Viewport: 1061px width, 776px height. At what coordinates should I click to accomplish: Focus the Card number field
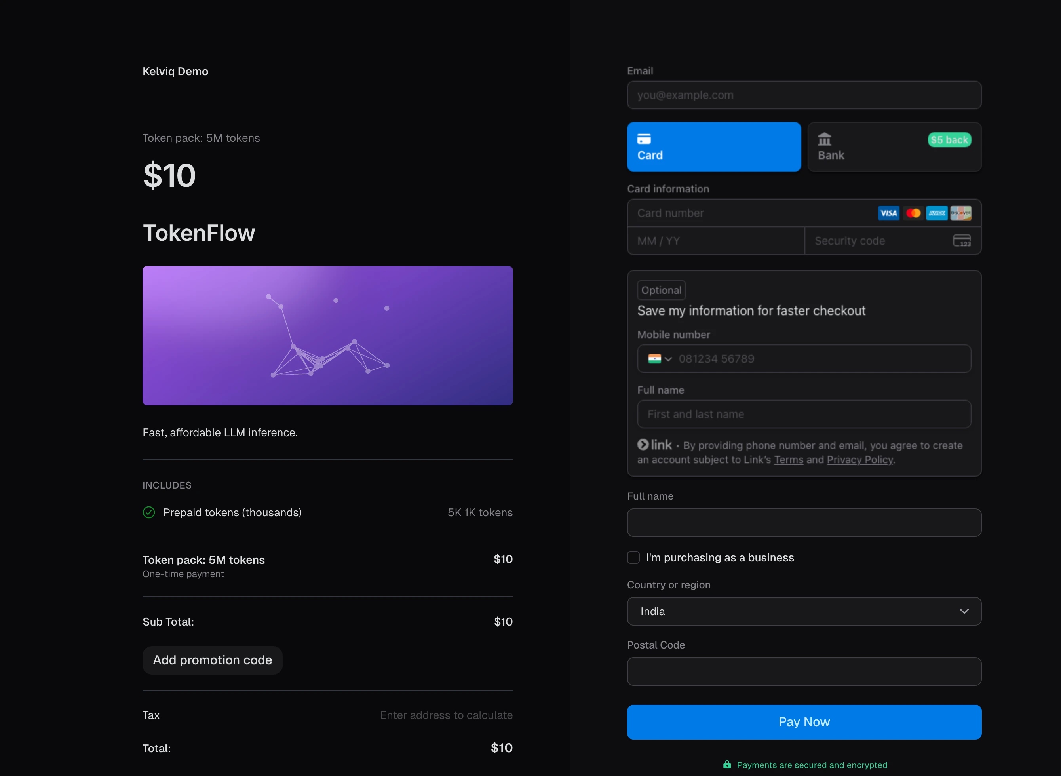point(804,213)
